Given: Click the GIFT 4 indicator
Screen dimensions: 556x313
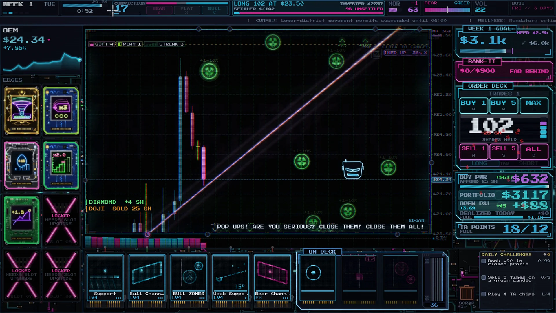Looking at the screenshot, I should click(101, 44).
